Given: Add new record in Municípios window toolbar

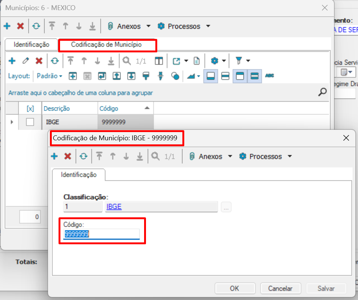Looking at the screenshot, I should (7, 26).
